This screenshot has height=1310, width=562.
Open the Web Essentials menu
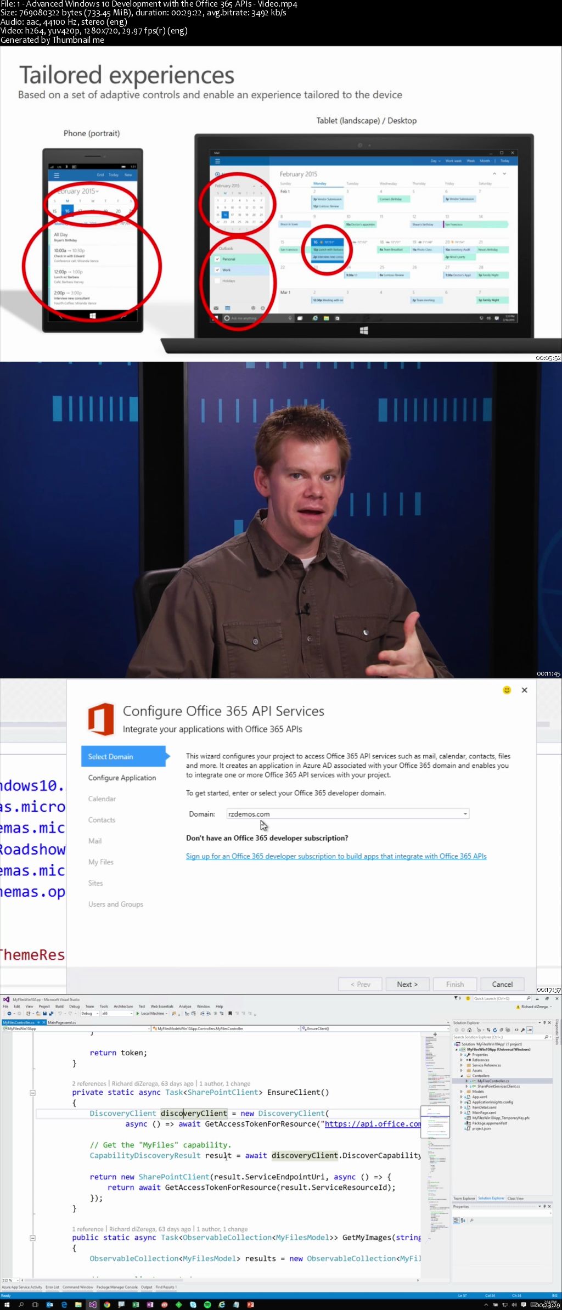pos(162,1007)
